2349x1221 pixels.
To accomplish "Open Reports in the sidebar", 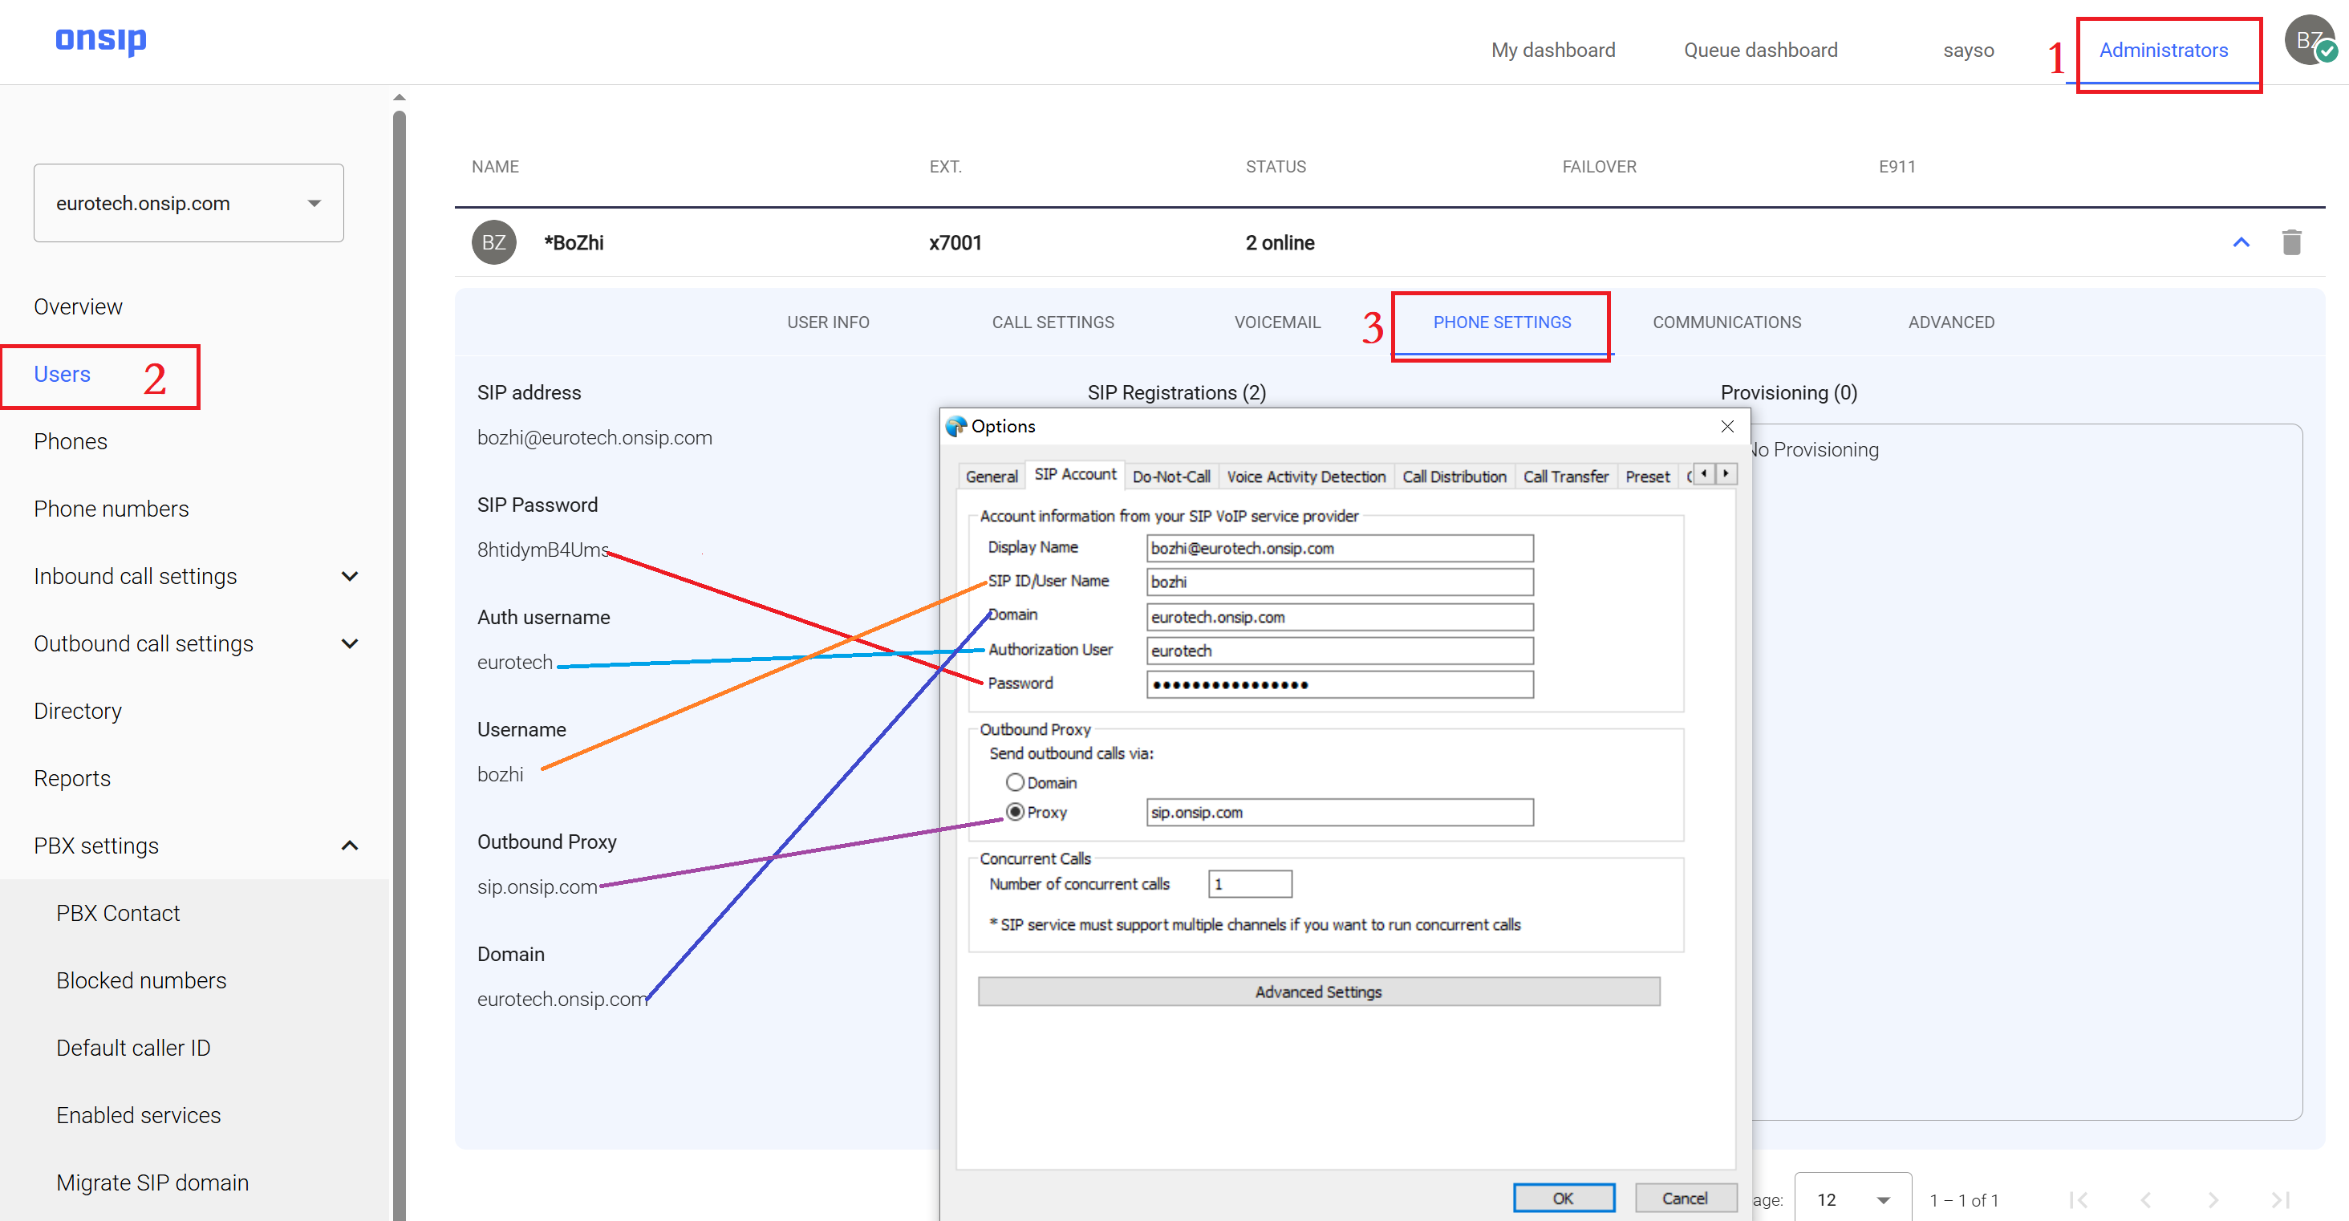I will pos(72,778).
